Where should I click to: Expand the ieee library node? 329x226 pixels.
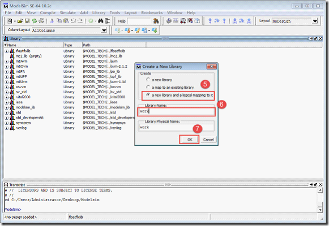[7, 102]
